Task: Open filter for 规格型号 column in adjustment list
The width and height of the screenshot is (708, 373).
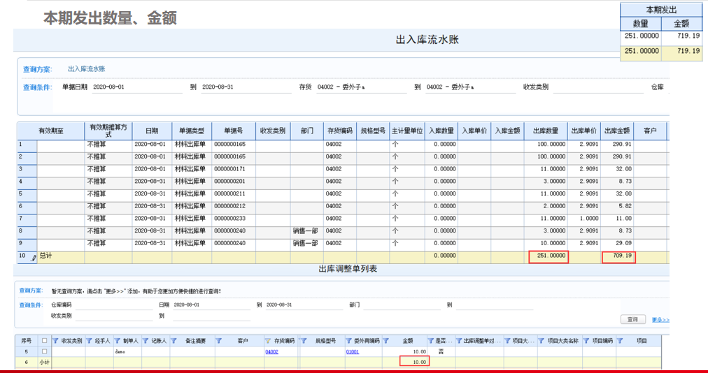Action: pos(304,341)
